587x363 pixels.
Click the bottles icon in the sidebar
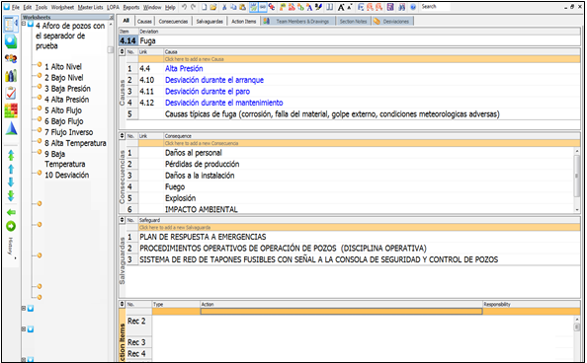[11, 76]
